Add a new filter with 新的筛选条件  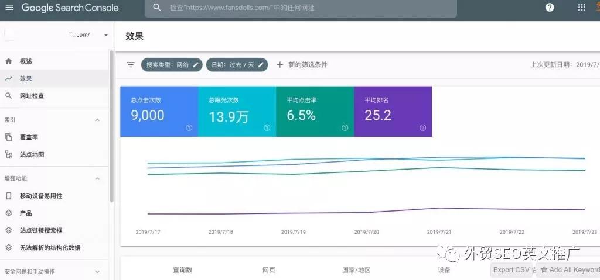[302, 65]
